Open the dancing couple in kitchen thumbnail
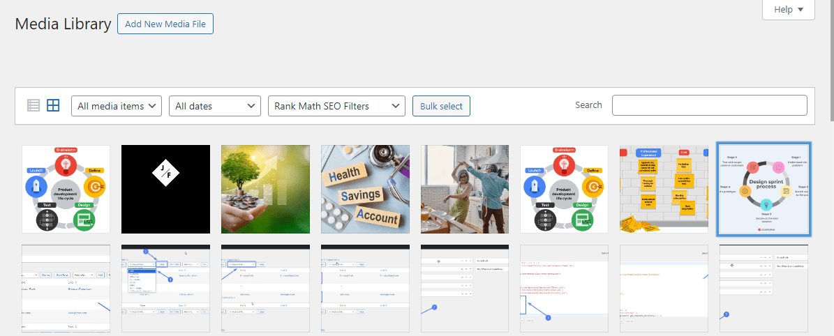The image size is (834, 336). point(465,190)
